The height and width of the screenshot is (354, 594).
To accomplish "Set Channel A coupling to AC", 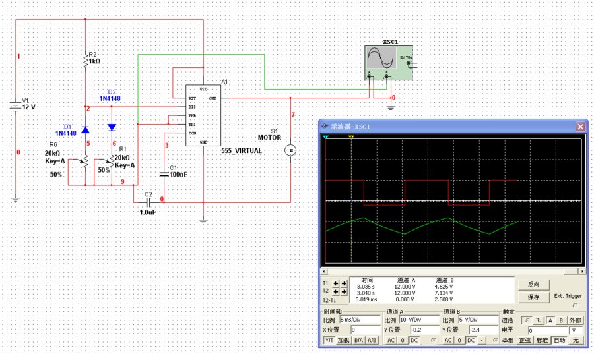I will (x=391, y=340).
